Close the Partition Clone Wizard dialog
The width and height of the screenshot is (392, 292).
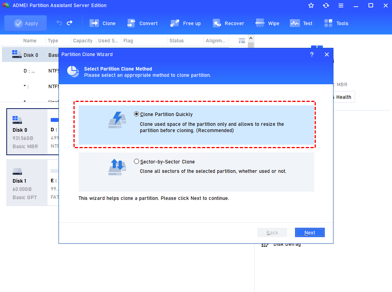click(x=327, y=54)
